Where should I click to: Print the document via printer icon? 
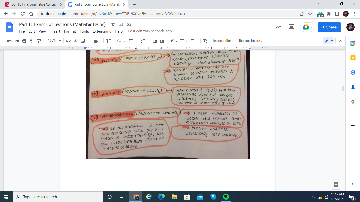tap(24, 41)
